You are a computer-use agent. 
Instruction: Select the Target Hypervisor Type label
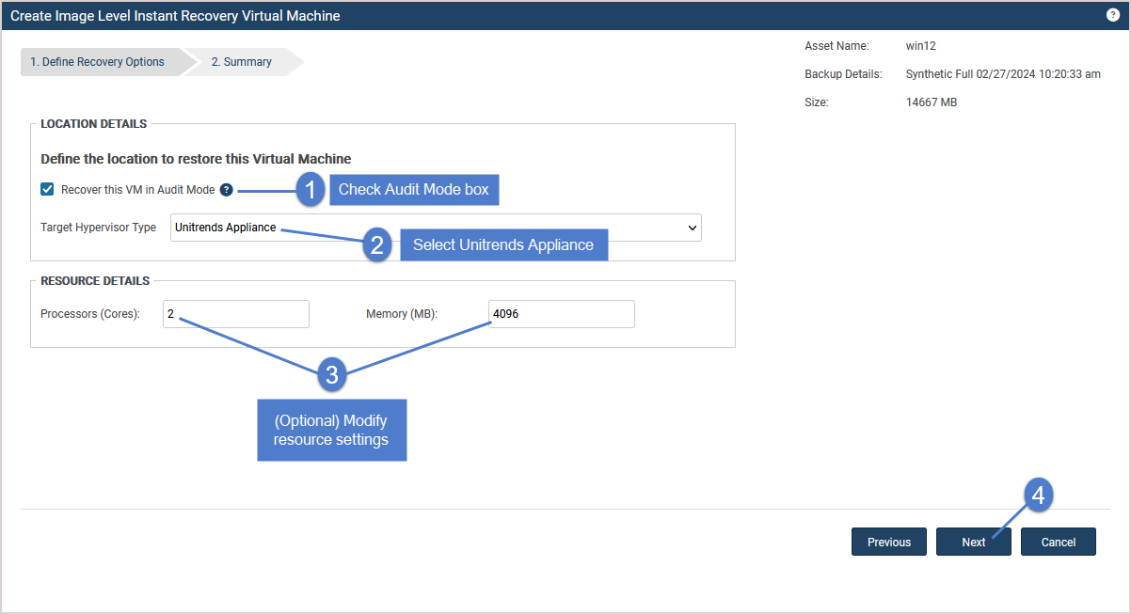(x=99, y=228)
